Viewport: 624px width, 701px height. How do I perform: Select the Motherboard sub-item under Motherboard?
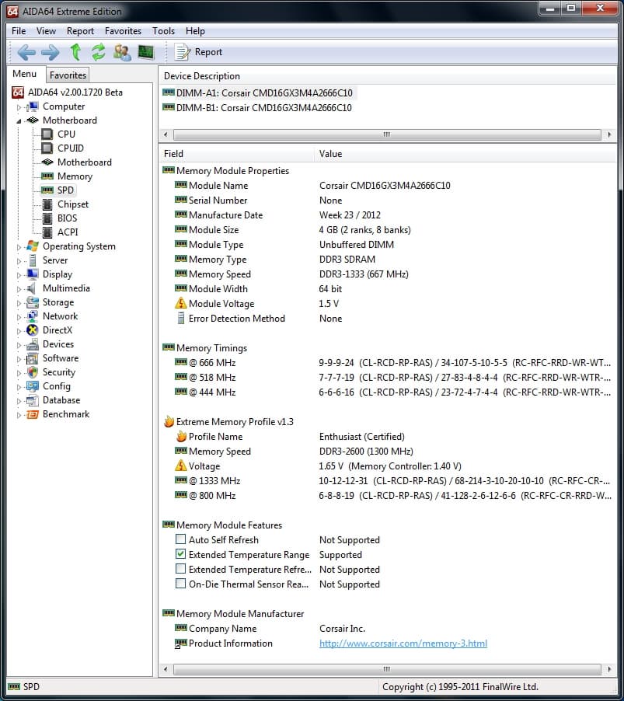coord(85,162)
